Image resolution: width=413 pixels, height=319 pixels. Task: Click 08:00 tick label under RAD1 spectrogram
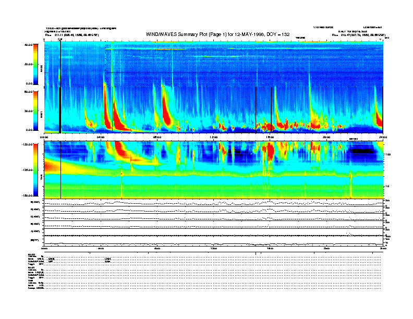(157, 137)
